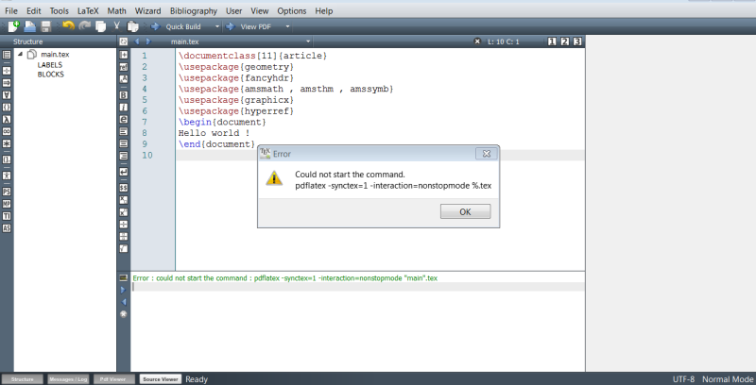Screen dimensions: 756x385
Task: Go to bookmark 3 in editor header
Action: coord(577,42)
